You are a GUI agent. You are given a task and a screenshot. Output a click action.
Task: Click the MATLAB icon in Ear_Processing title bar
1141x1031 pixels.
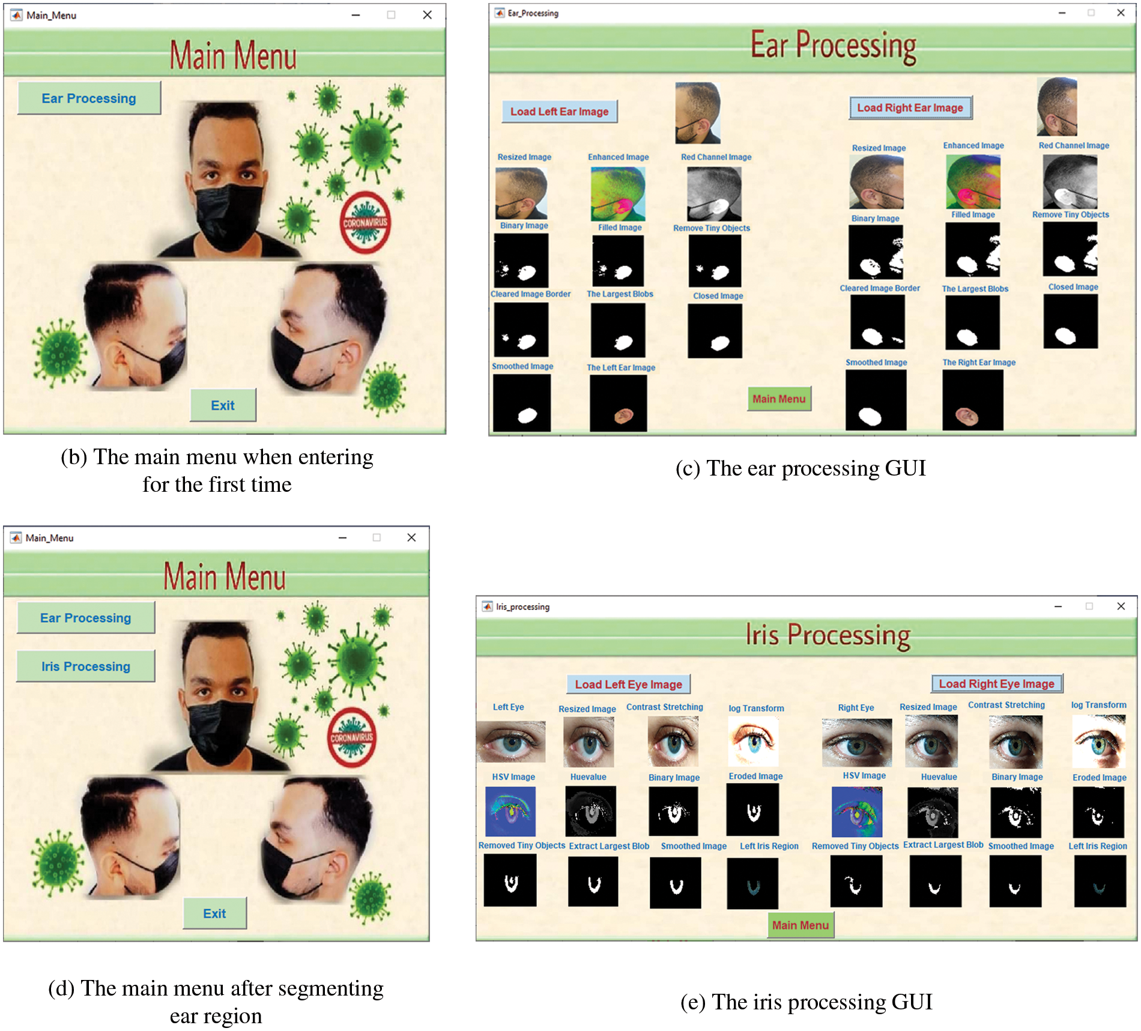click(499, 13)
